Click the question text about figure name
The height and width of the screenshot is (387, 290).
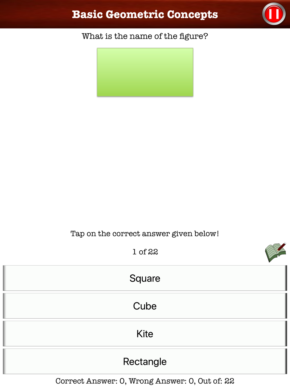click(145, 36)
